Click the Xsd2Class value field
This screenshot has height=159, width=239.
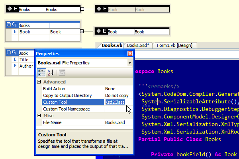pyautogui.click(x=119, y=102)
